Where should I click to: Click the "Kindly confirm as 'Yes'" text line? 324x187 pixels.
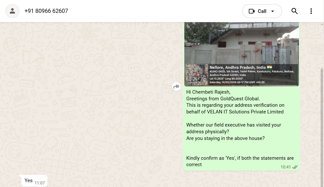240,158
